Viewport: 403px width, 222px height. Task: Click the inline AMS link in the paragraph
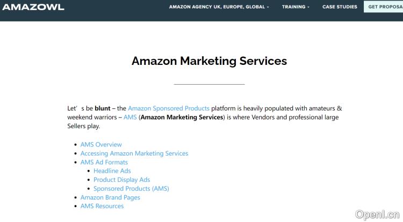click(x=130, y=117)
